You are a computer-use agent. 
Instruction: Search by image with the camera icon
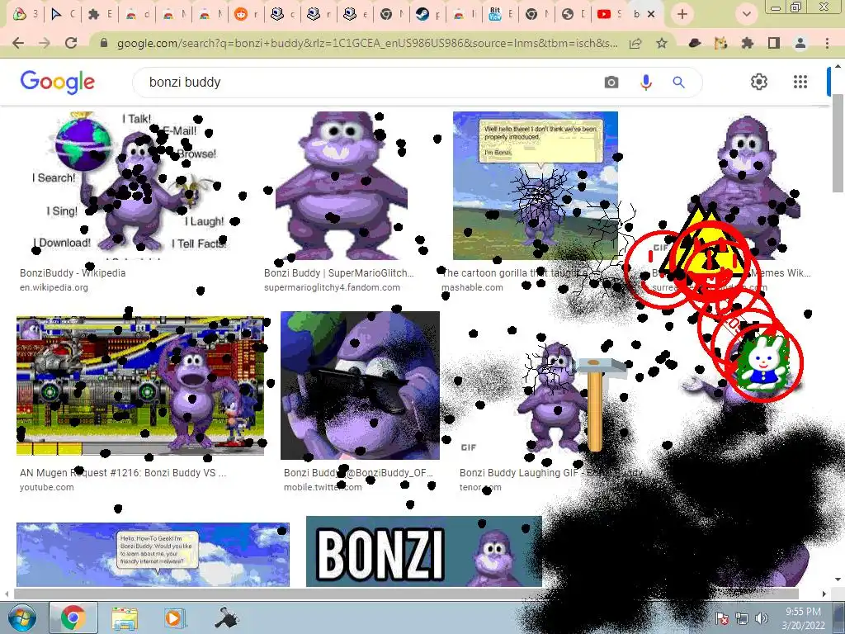point(611,82)
